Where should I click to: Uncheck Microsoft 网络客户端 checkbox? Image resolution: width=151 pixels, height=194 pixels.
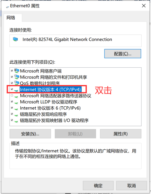click(12, 71)
